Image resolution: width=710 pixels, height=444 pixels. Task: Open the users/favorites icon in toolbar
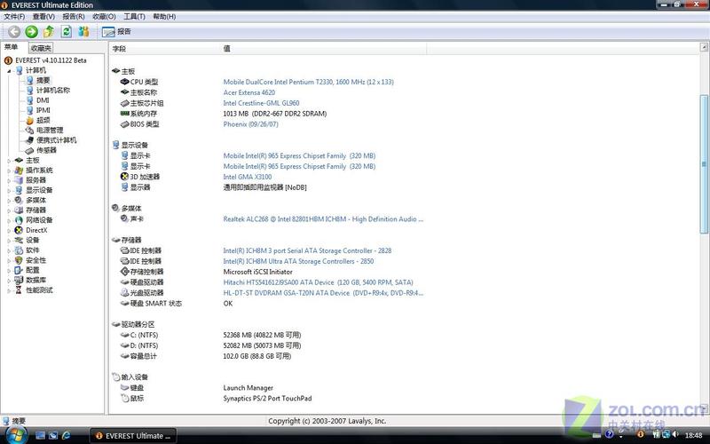(x=83, y=31)
